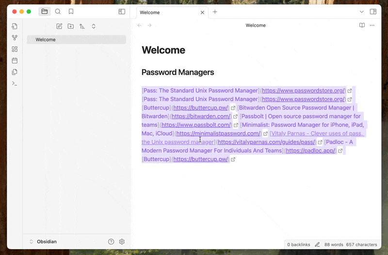
Task: Click the 657 characters status entry
Action: [x=361, y=245]
